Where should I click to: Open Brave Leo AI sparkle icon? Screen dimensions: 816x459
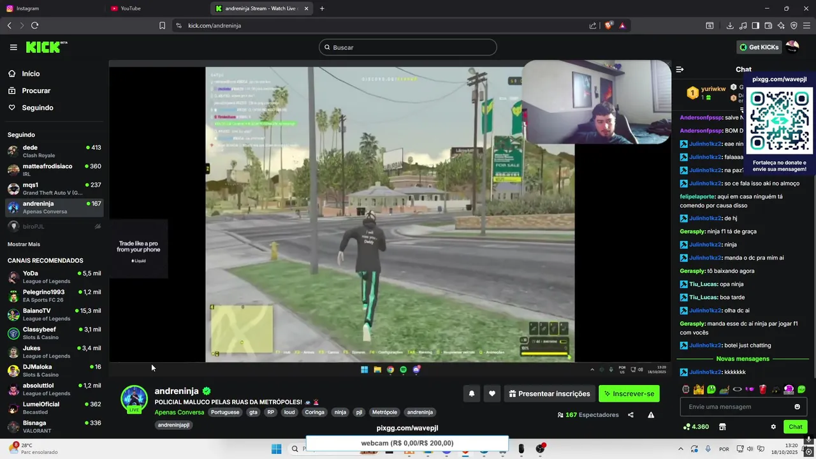pos(781,25)
